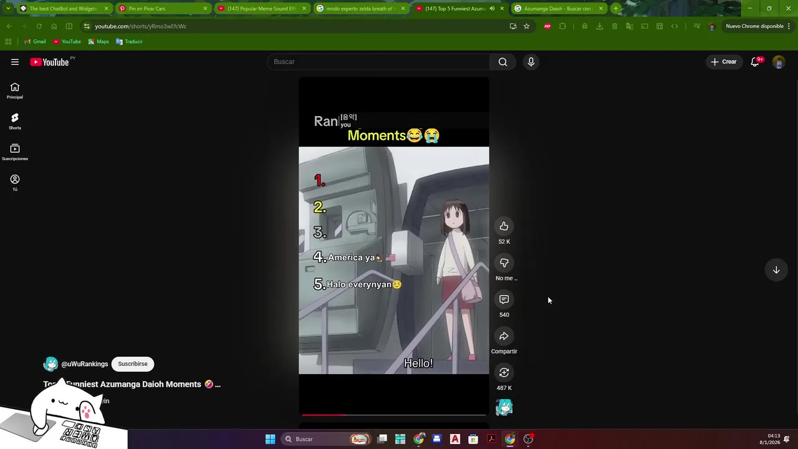Dislike the Short with thumbs down
Screen dimensions: 798x449
click(504, 263)
